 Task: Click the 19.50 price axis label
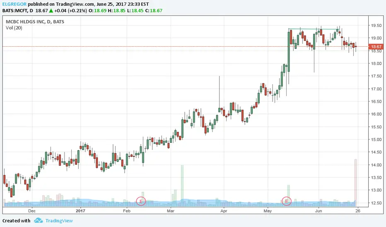pos(376,26)
